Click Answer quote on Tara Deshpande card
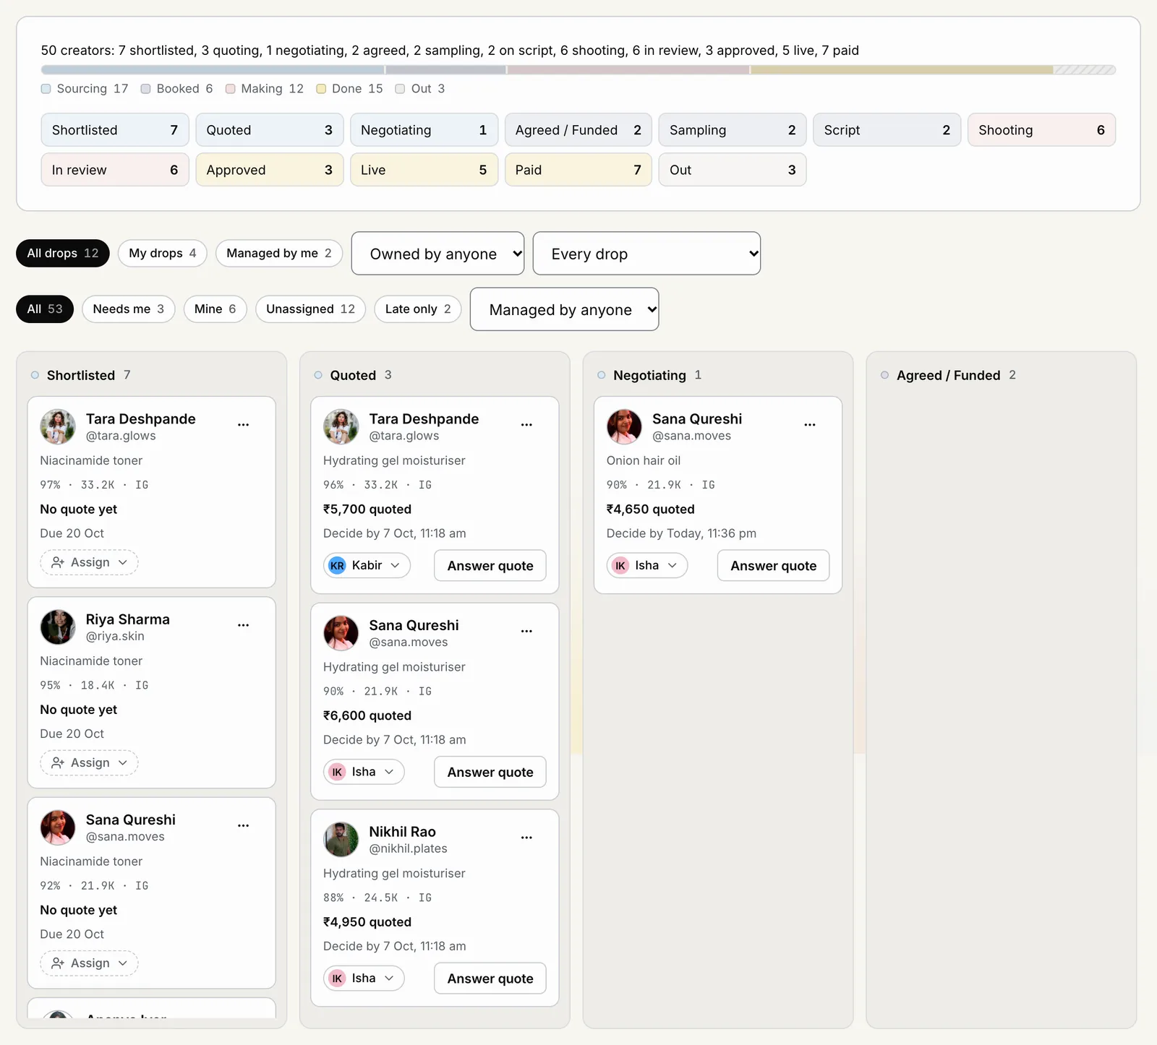Image resolution: width=1157 pixels, height=1045 pixels. [x=490, y=566]
